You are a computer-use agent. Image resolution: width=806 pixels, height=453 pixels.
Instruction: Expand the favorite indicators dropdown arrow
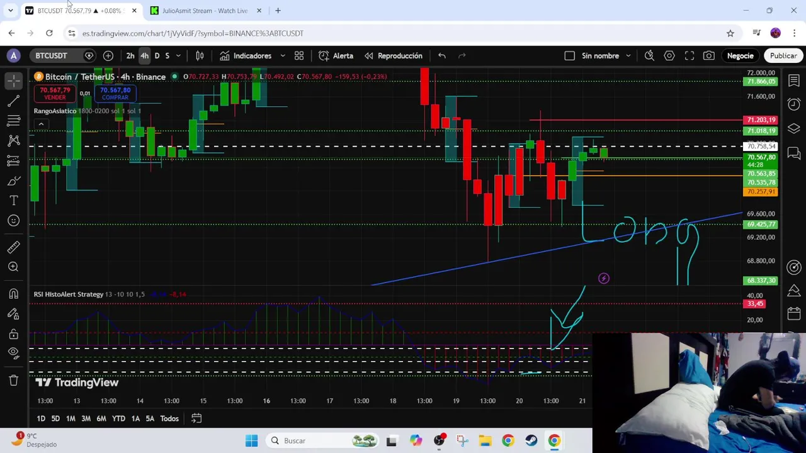click(283, 55)
